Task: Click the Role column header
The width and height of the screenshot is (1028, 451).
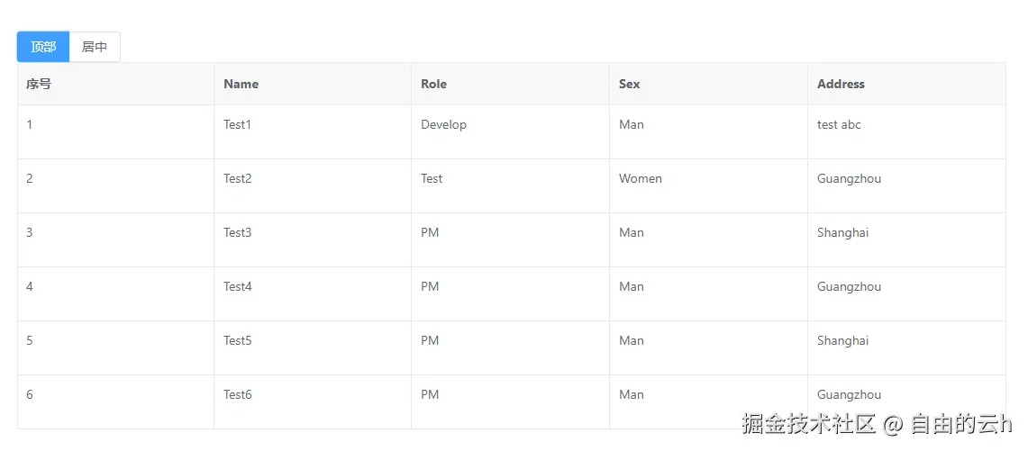Action: [433, 84]
